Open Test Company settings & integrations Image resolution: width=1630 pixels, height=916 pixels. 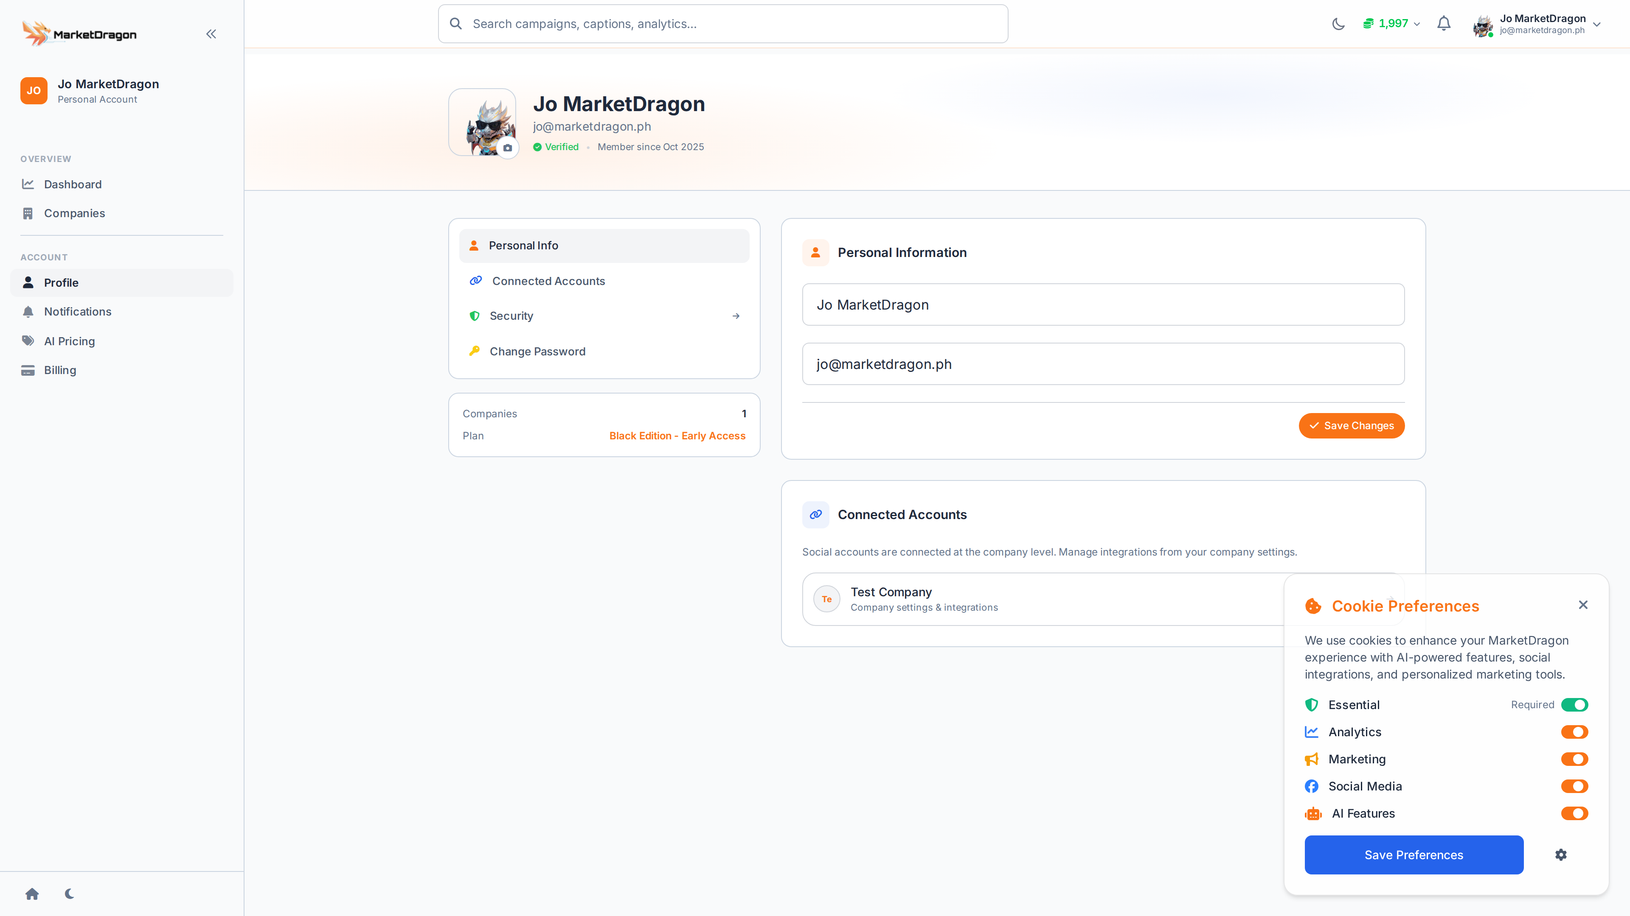click(x=1103, y=599)
